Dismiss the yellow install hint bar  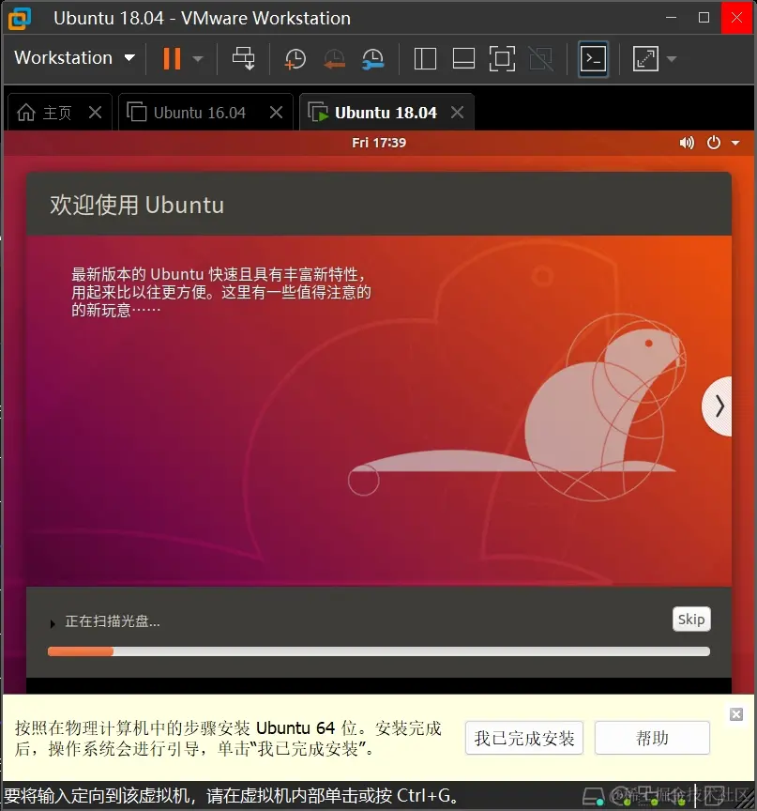coord(736,714)
